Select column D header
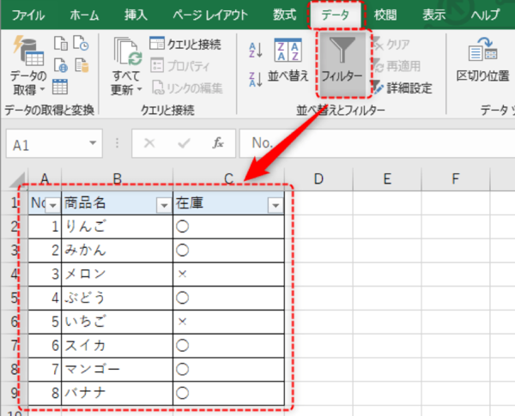515x416 pixels. pos(318,179)
